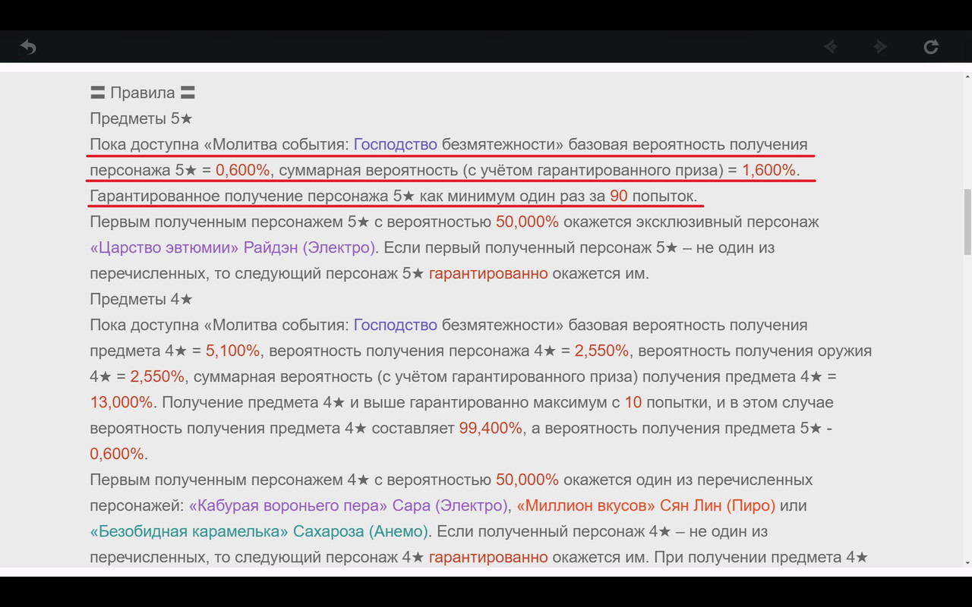This screenshot has height=607, width=972.
Task: Click the previous page navigation icon
Action: coord(831,47)
